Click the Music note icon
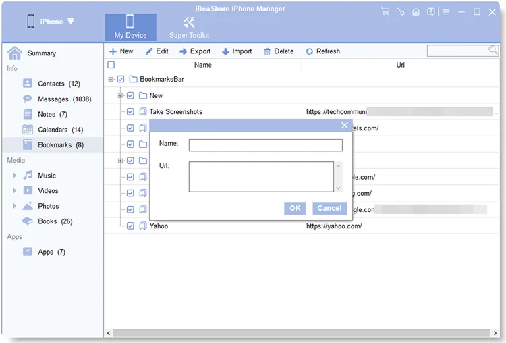This screenshot has height=343, width=506. (28, 175)
